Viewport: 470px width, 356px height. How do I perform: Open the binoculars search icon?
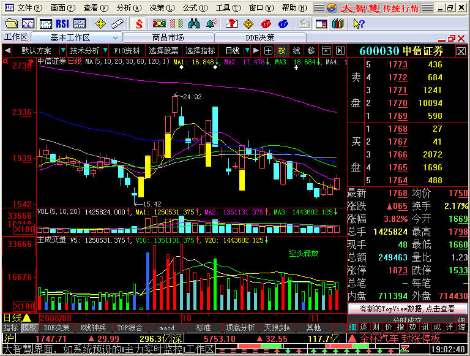coord(194,24)
